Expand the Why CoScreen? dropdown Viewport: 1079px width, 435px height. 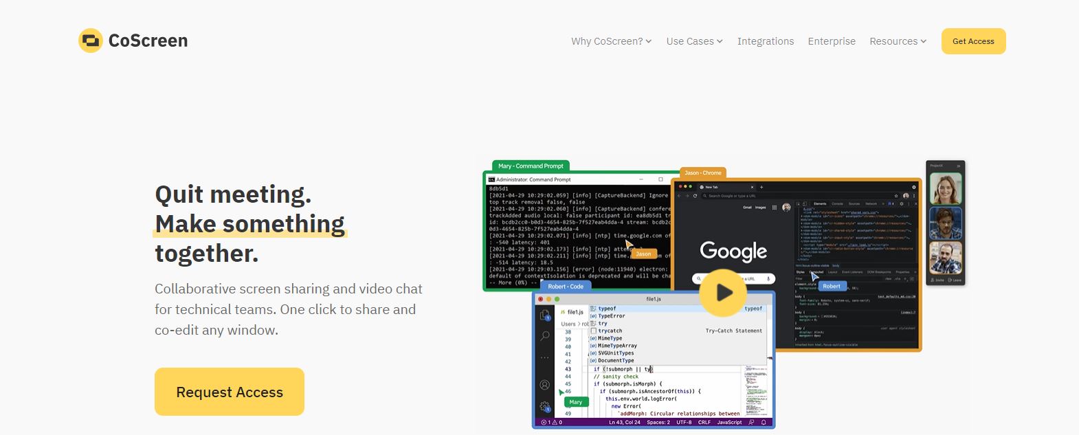611,41
